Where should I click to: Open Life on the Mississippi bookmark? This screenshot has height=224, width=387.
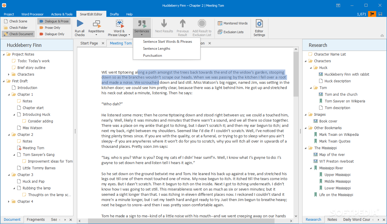(x=333, y=195)
